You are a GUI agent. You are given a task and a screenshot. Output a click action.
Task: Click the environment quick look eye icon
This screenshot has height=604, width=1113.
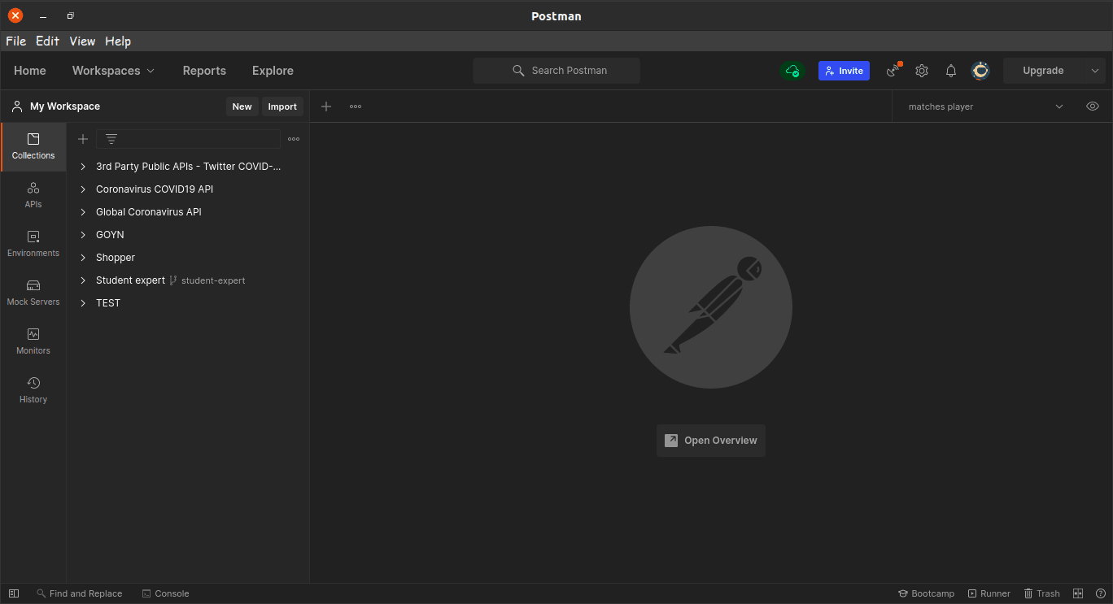tap(1093, 106)
